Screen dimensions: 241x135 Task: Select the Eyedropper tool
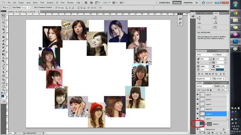click(3, 33)
